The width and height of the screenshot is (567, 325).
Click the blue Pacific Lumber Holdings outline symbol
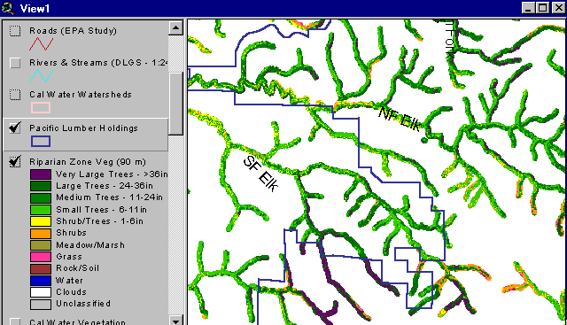point(41,142)
